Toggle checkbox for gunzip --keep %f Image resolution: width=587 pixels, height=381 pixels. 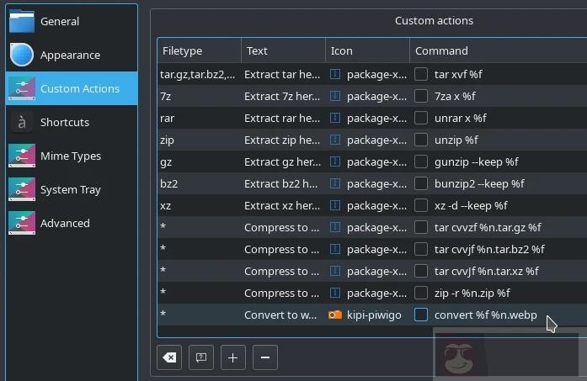coord(421,161)
